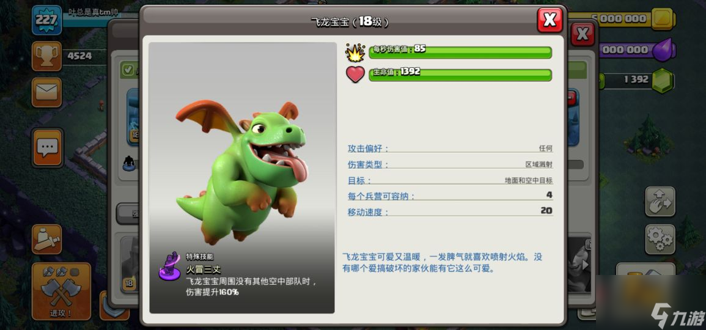Open the army sword overview icon
The image size is (706, 330).
tap(47, 239)
